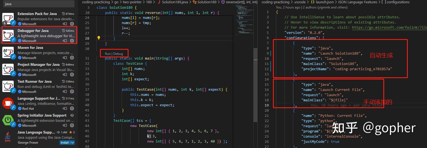Click the justMyCode true value
The width and height of the screenshot is (427, 148).
[x=335, y=141]
